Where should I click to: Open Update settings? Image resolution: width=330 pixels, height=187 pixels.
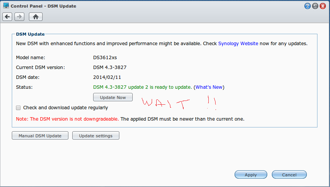click(95, 136)
